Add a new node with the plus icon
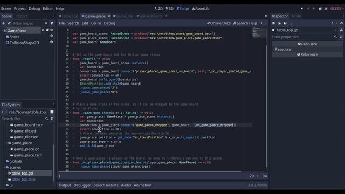Image resolution: width=345 pixels, height=194 pixels. (x=3, y=23)
